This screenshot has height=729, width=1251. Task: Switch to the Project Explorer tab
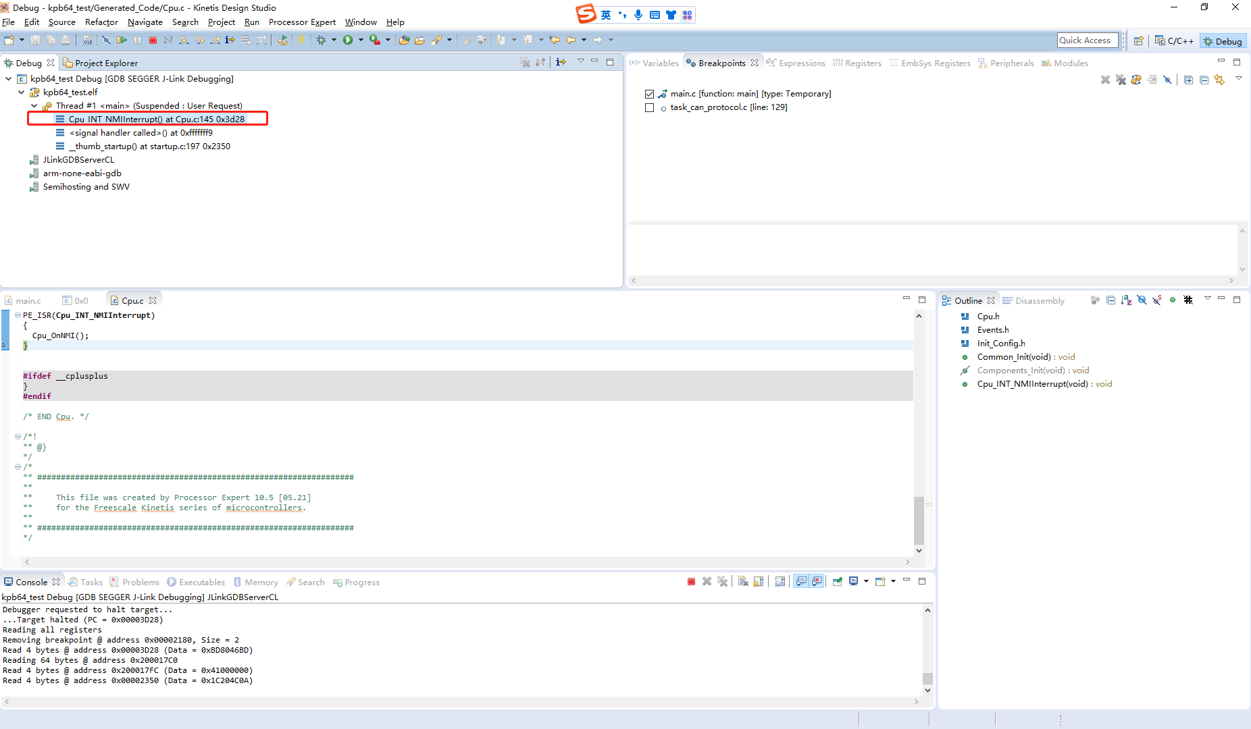click(101, 63)
